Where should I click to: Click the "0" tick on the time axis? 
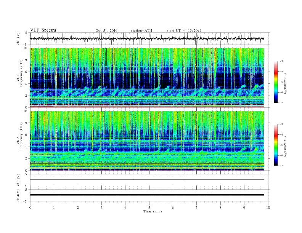(x=30, y=207)
